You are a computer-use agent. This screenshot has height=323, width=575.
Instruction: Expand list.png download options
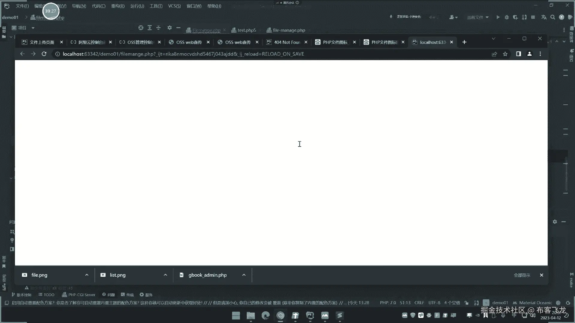pyautogui.click(x=165, y=275)
